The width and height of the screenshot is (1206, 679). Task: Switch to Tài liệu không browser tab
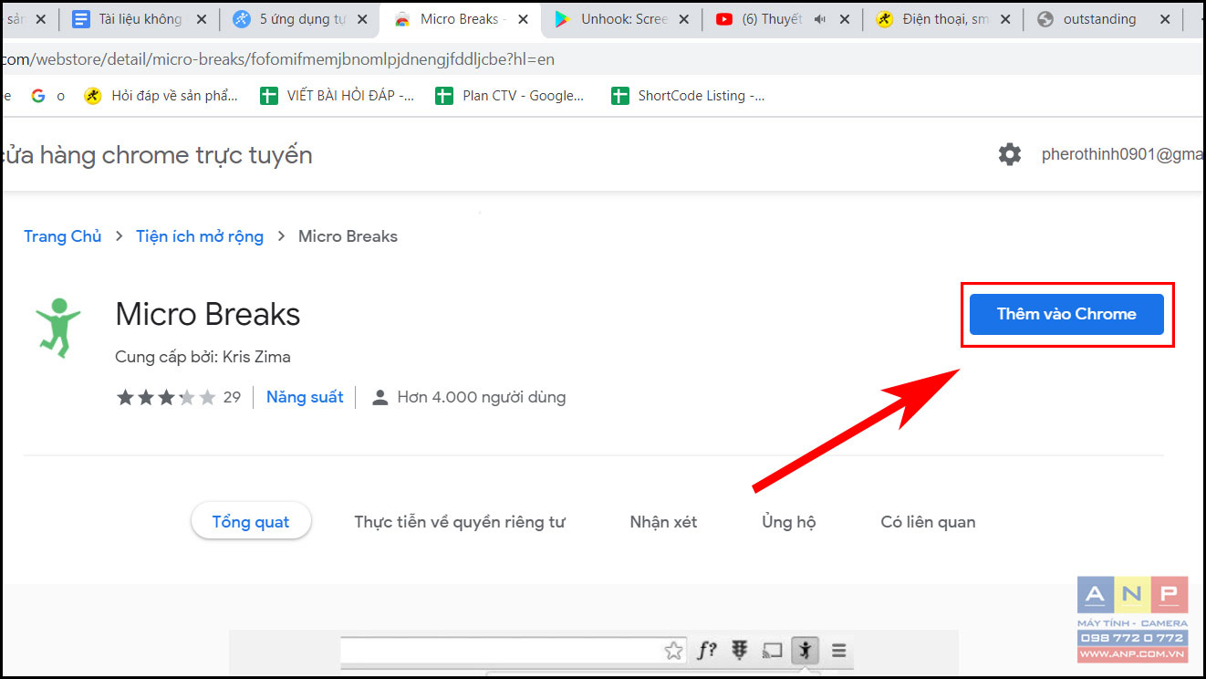coord(140,18)
